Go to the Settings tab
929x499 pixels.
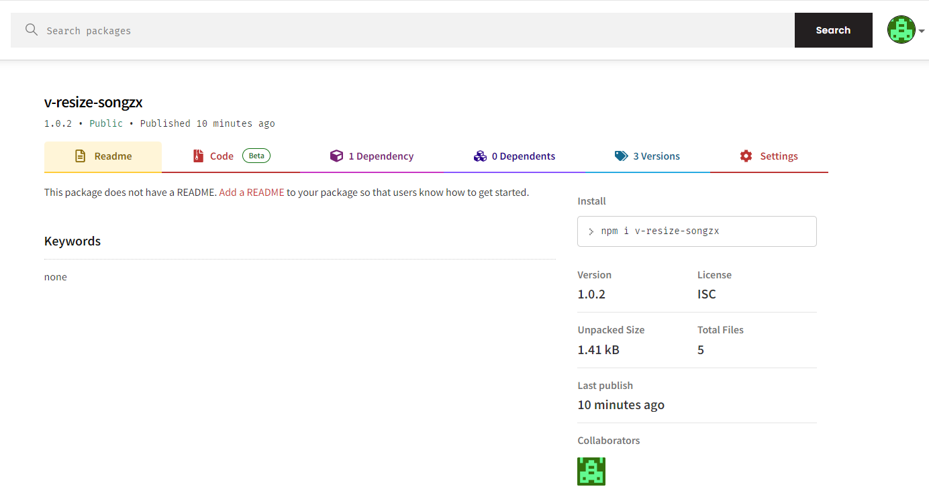[x=769, y=156]
